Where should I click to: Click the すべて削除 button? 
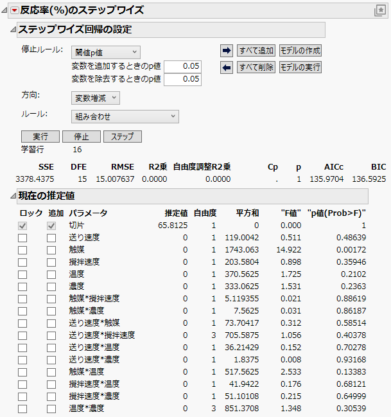click(256, 67)
